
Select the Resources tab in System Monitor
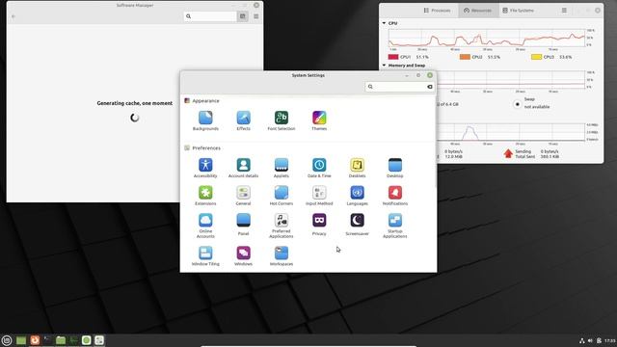(x=477, y=11)
